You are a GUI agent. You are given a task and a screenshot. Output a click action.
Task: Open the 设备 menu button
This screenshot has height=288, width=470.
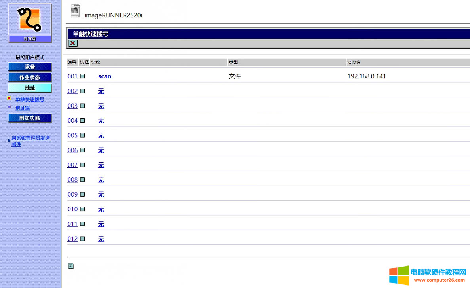tap(30, 66)
